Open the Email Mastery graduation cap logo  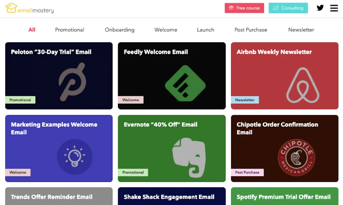click(x=11, y=8)
